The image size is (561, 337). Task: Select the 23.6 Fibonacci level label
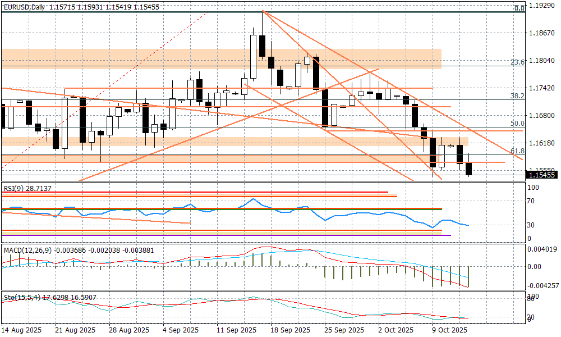(x=518, y=62)
